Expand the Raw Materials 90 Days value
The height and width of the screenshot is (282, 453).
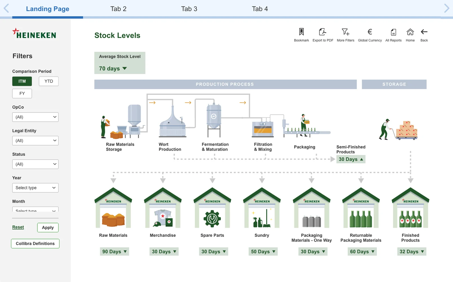[x=114, y=251]
